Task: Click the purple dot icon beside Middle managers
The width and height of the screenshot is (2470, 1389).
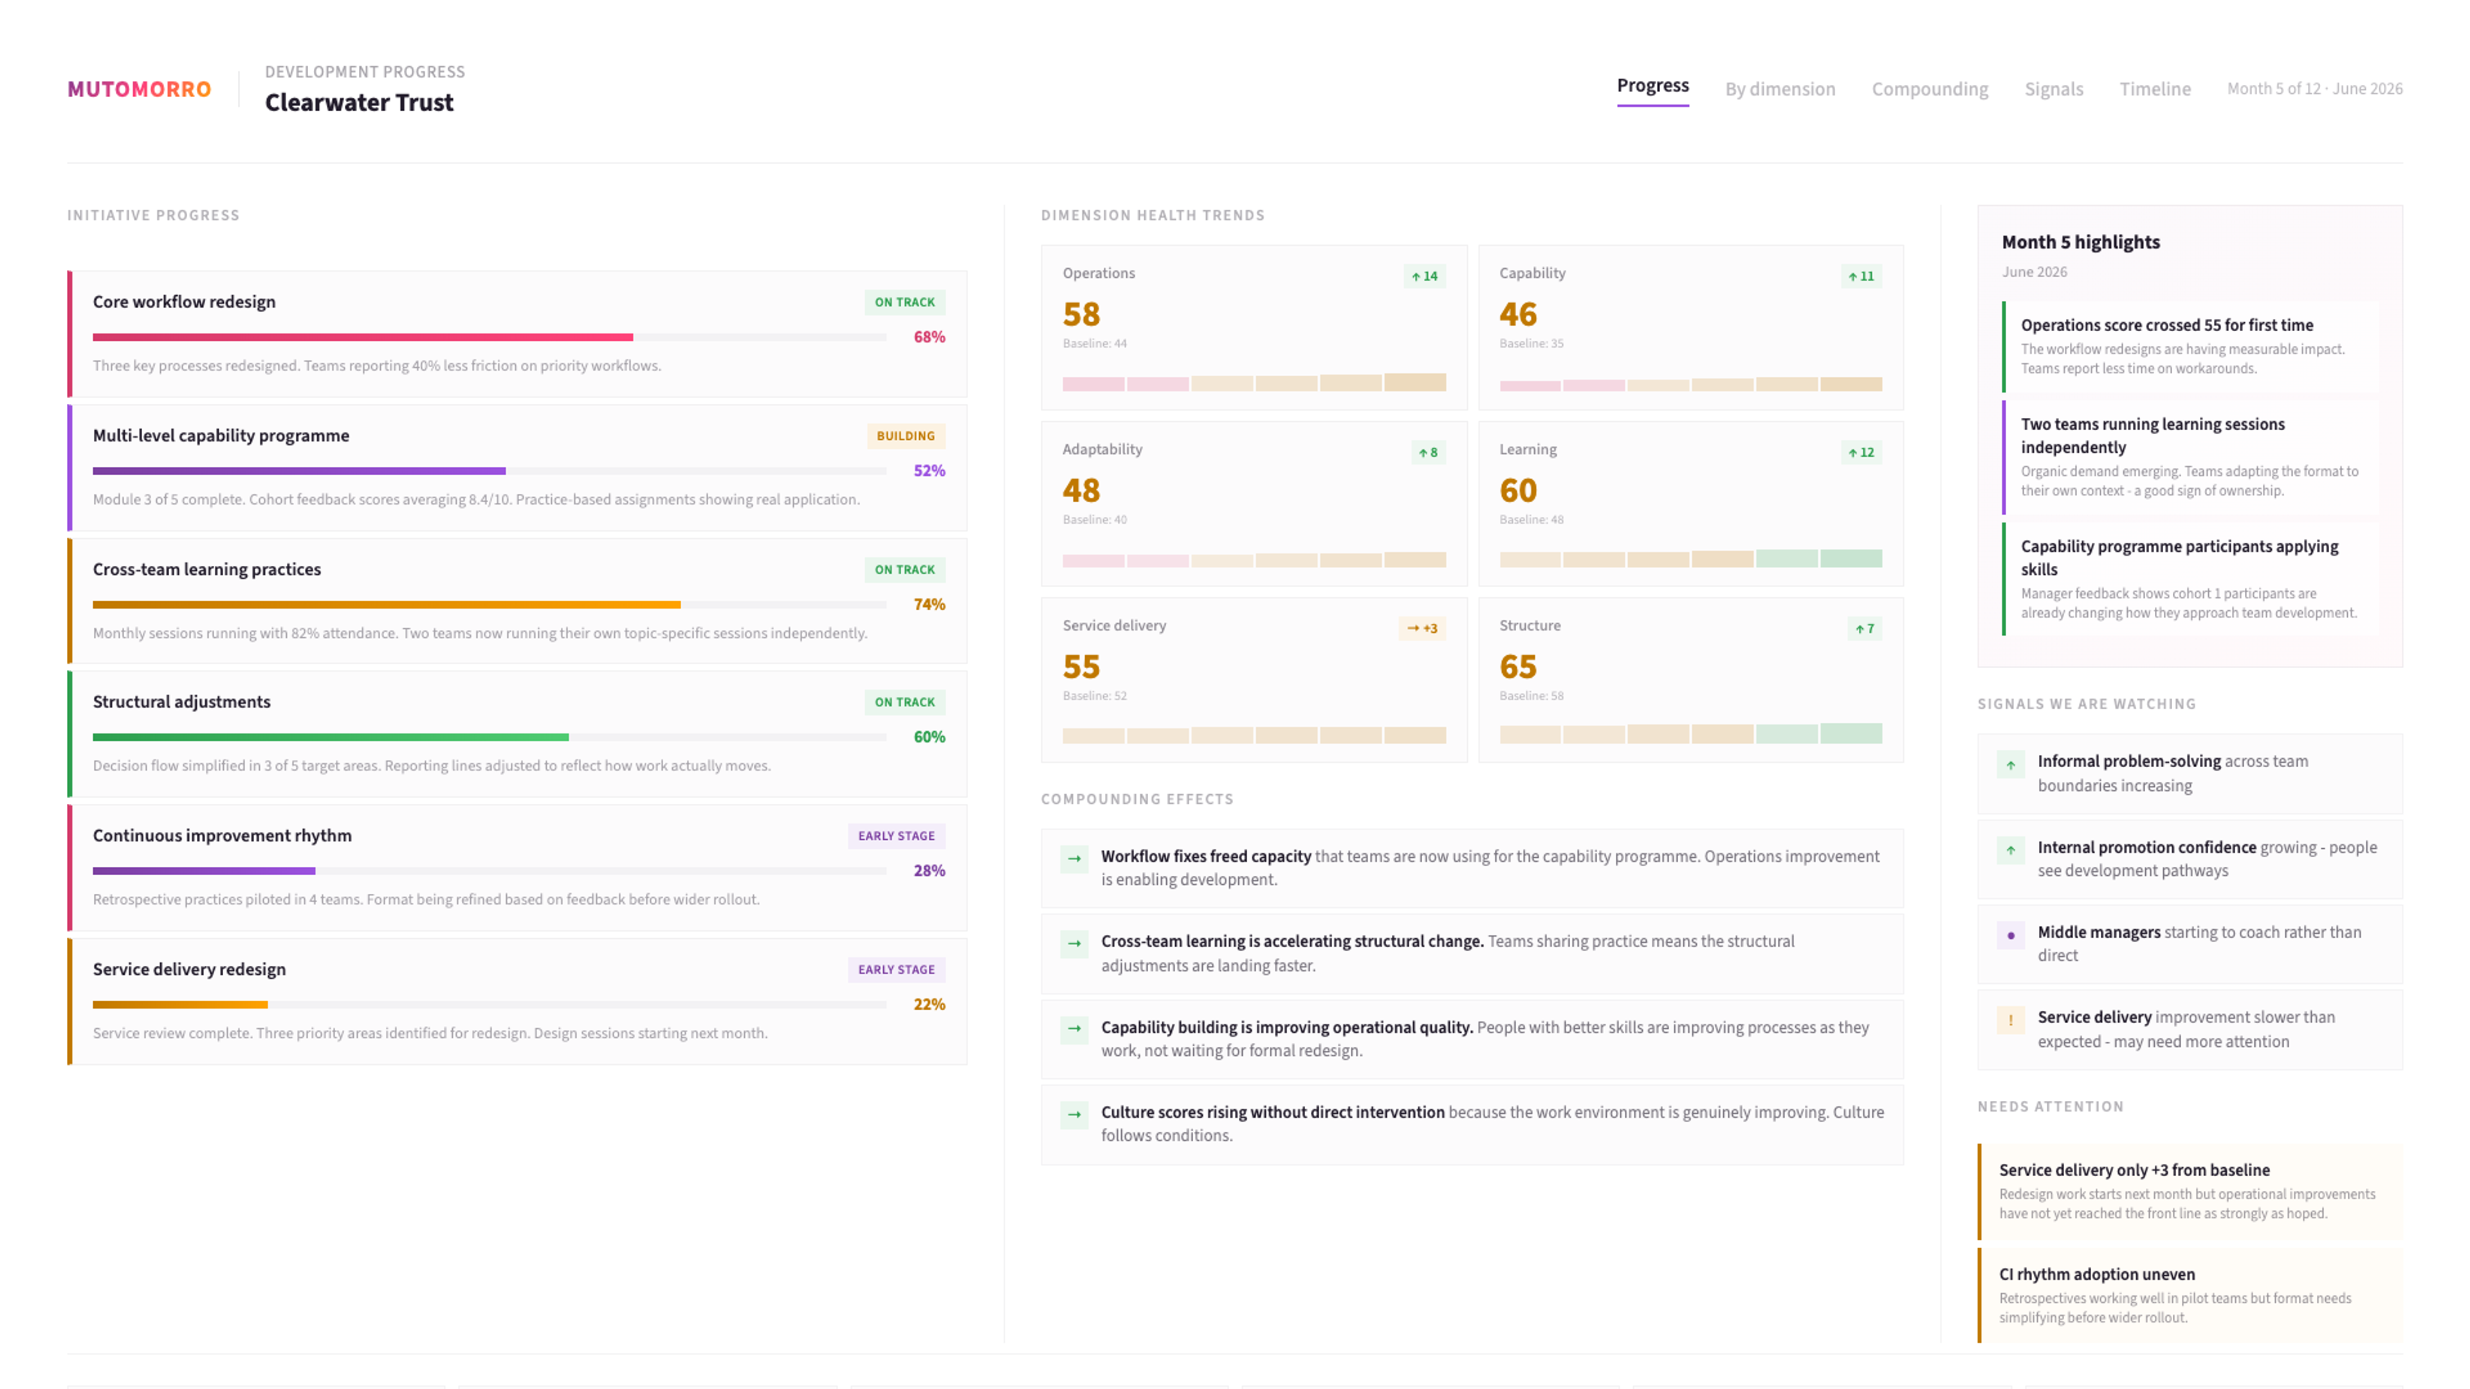Action: click(2011, 936)
